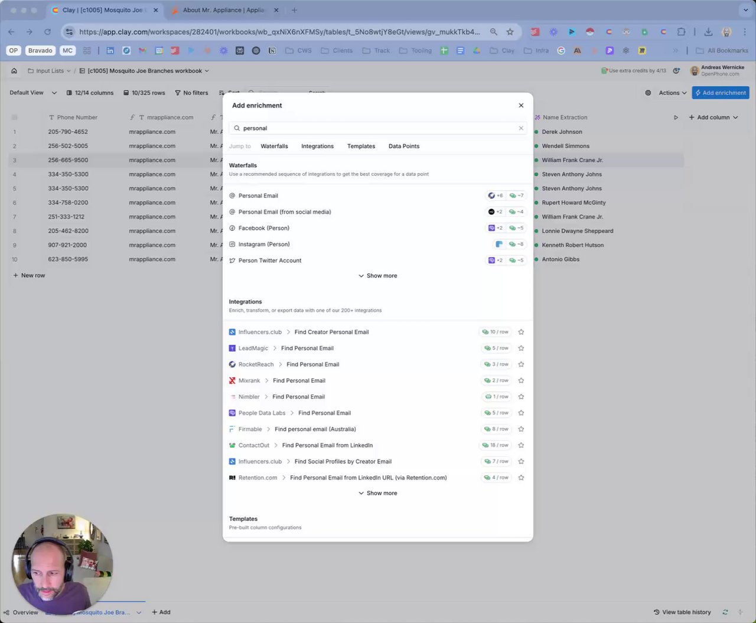Favorite Influencers.club Find Creator Personal Email
Viewport: 756px width, 623px height.
pos(521,332)
